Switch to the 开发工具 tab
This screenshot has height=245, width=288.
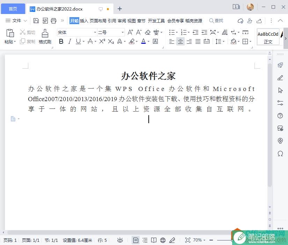156,21
